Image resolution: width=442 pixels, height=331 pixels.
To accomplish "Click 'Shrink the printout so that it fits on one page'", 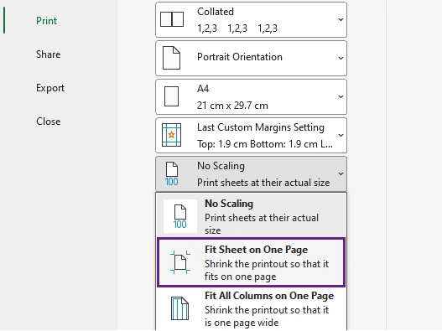I will coord(267,270).
